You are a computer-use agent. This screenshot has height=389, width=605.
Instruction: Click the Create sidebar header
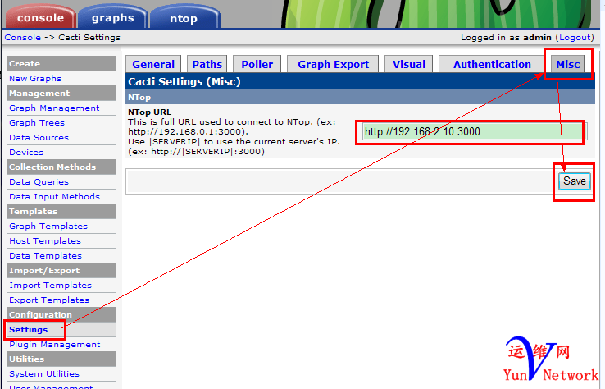click(61, 64)
